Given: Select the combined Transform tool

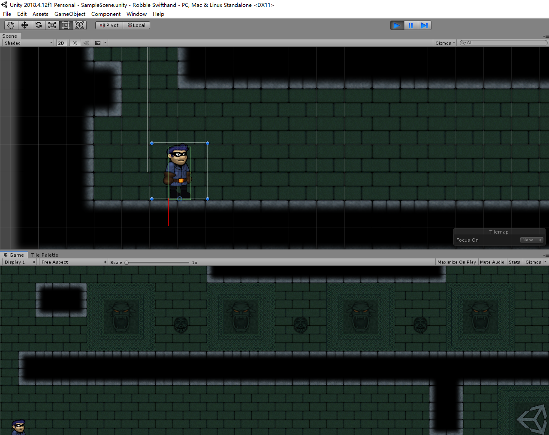Looking at the screenshot, I should click(79, 25).
